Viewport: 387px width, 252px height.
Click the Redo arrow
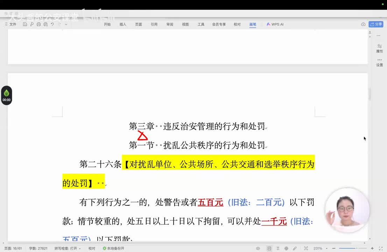point(59,24)
